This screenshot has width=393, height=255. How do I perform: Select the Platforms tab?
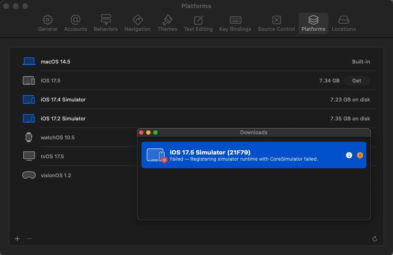pos(313,23)
